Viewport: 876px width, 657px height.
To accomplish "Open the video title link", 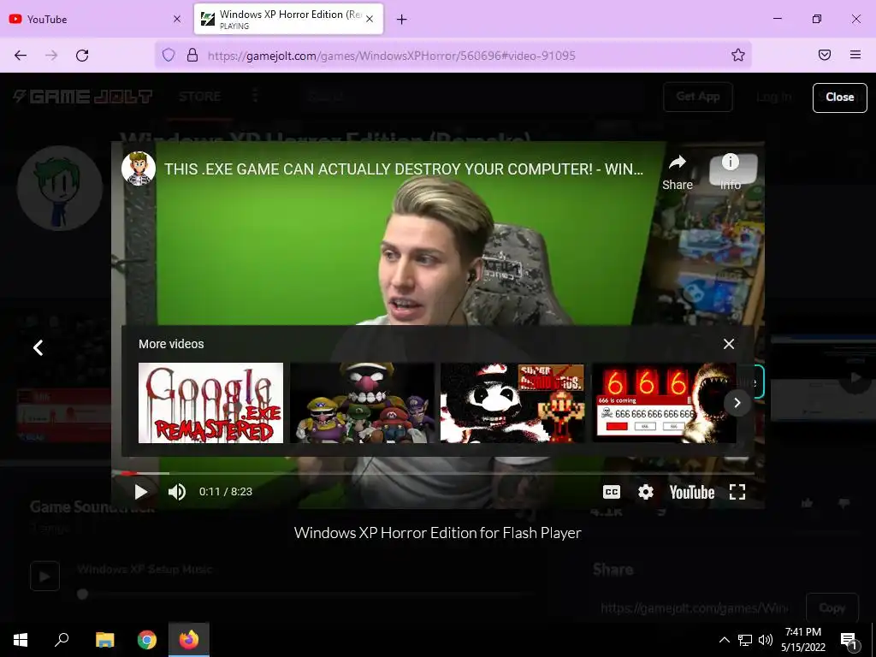I will (404, 169).
